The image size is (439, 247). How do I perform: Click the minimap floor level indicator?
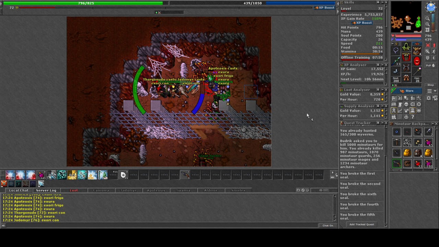tap(433, 23)
